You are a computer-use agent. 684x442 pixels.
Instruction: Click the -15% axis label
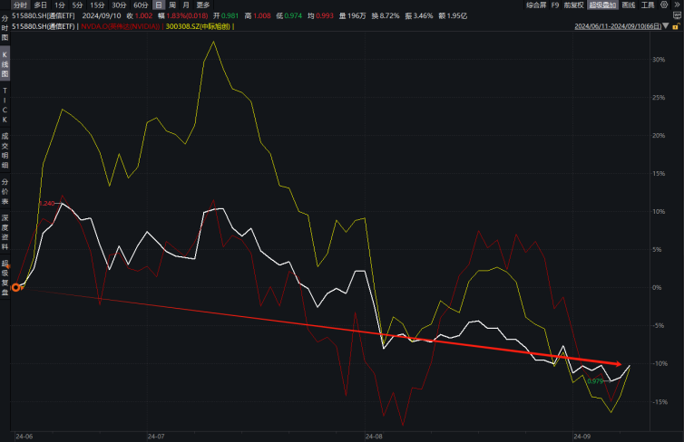tap(660, 401)
